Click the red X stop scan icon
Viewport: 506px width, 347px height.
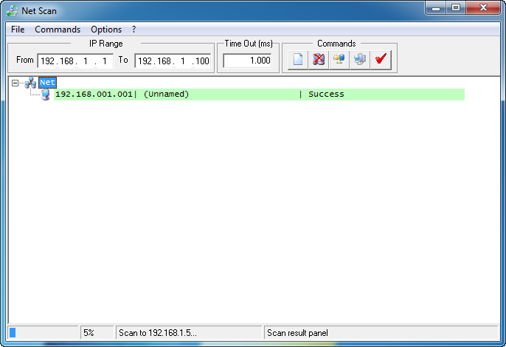click(x=319, y=60)
